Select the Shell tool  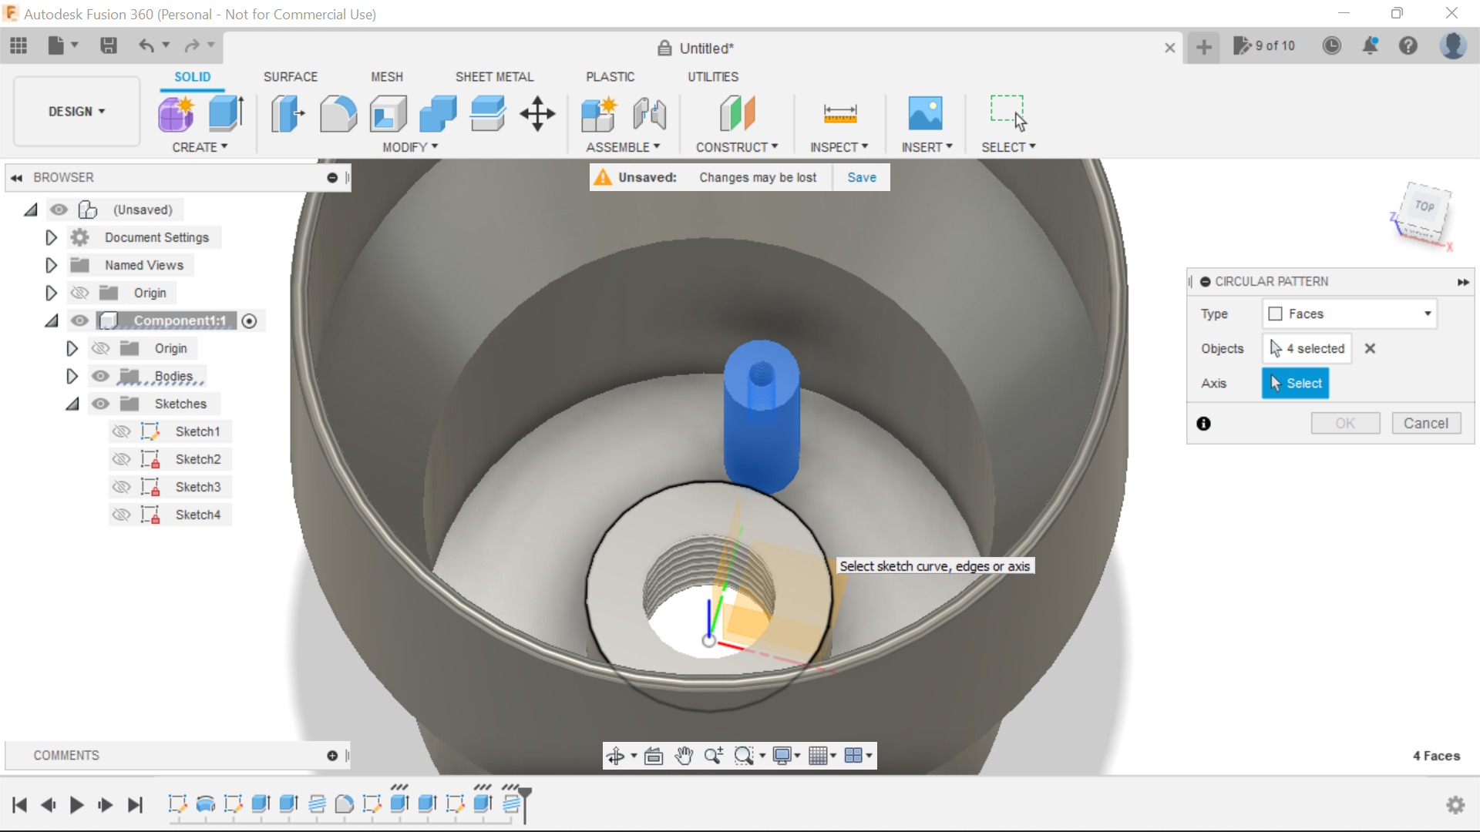(388, 114)
